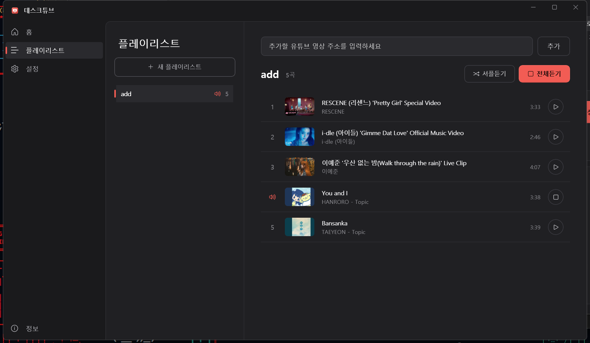Maximize the 데스크튜브 window
Screen dimensions: 590x343
click(x=554, y=7)
